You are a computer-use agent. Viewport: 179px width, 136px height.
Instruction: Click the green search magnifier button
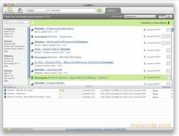(99, 10)
